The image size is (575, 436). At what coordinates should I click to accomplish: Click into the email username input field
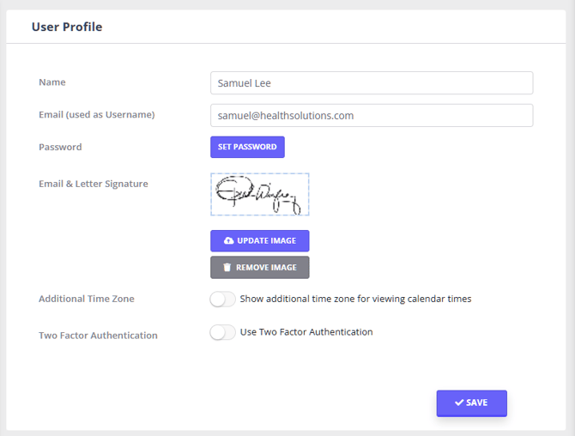(x=371, y=116)
